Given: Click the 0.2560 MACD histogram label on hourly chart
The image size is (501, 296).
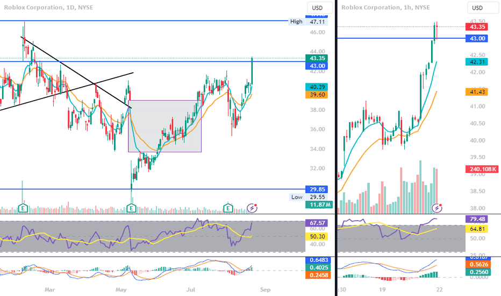Looking at the screenshot, I should (x=478, y=272).
